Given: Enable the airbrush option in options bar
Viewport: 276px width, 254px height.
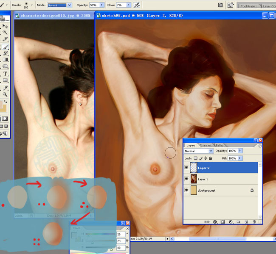Looking at the screenshot, I should coord(137,5).
